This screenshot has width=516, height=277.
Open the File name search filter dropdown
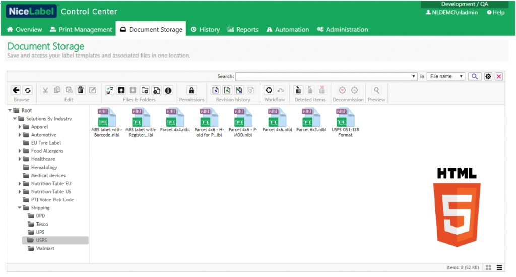pyautogui.click(x=446, y=76)
